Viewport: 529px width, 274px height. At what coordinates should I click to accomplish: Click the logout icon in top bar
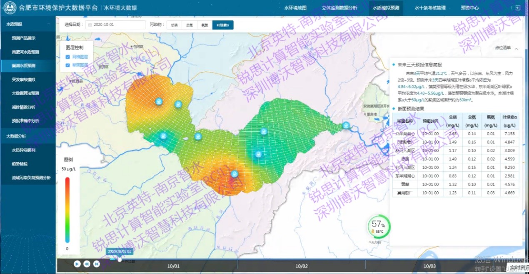click(x=517, y=8)
